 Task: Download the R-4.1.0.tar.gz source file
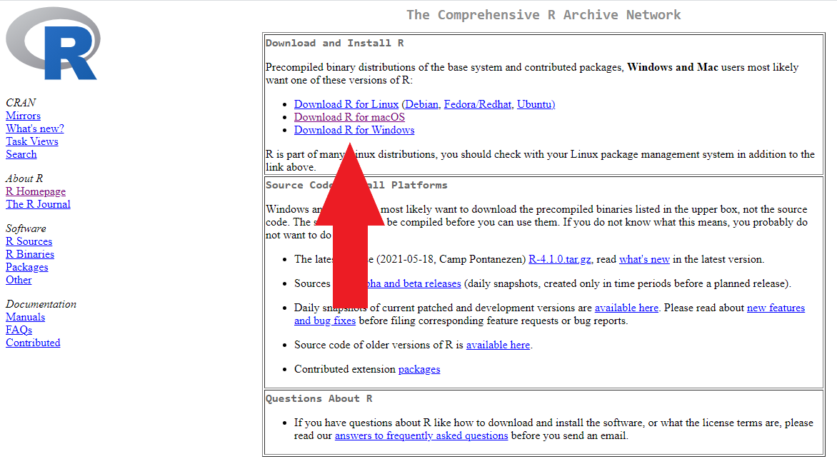[560, 259]
